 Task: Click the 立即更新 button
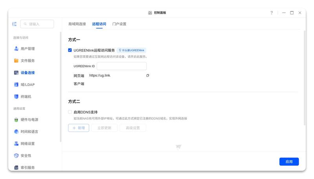pos(104,128)
